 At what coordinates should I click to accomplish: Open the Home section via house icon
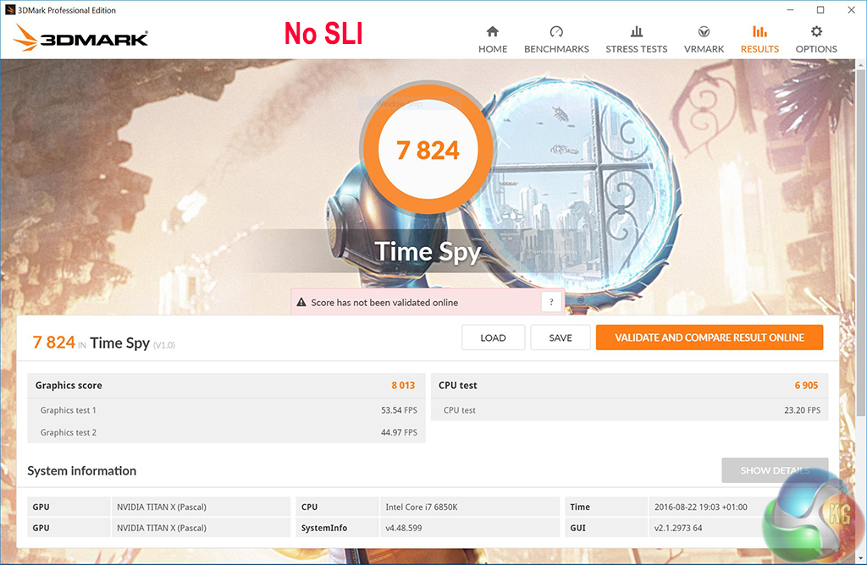pos(492,31)
